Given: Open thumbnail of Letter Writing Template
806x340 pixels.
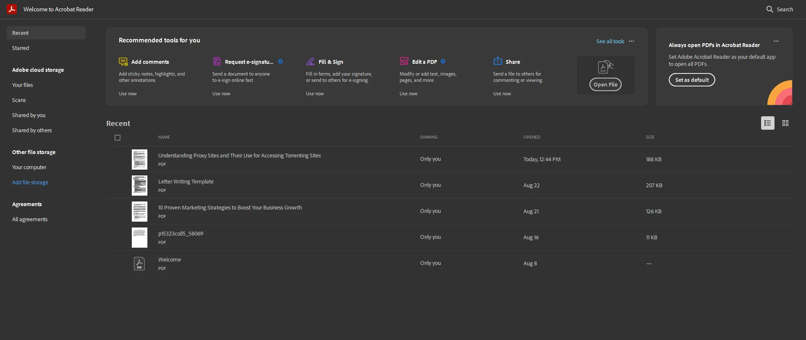Looking at the screenshot, I should click(139, 186).
